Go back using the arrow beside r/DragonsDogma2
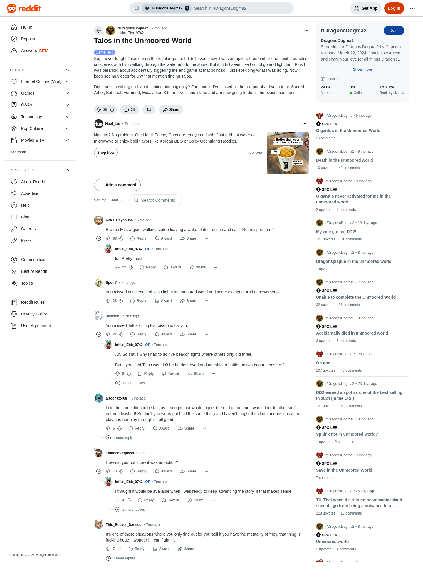The height and width of the screenshot is (588, 423). tap(99, 31)
